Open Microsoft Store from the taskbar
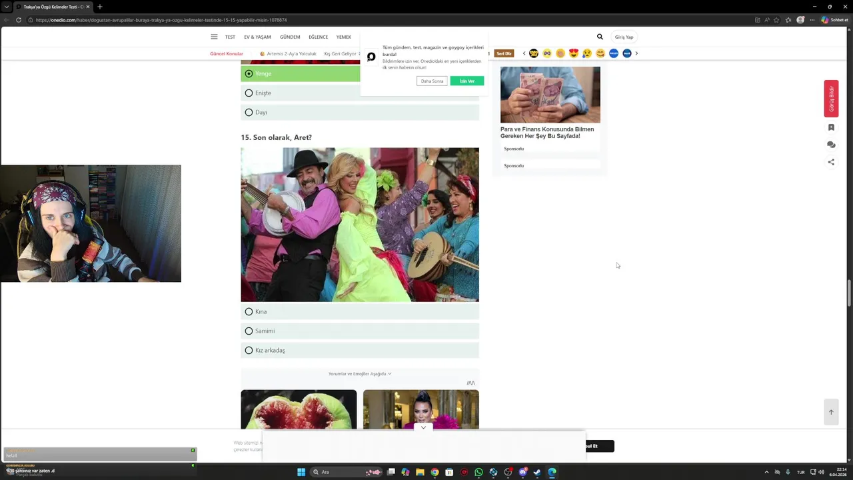The height and width of the screenshot is (480, 853). [449, 472]
